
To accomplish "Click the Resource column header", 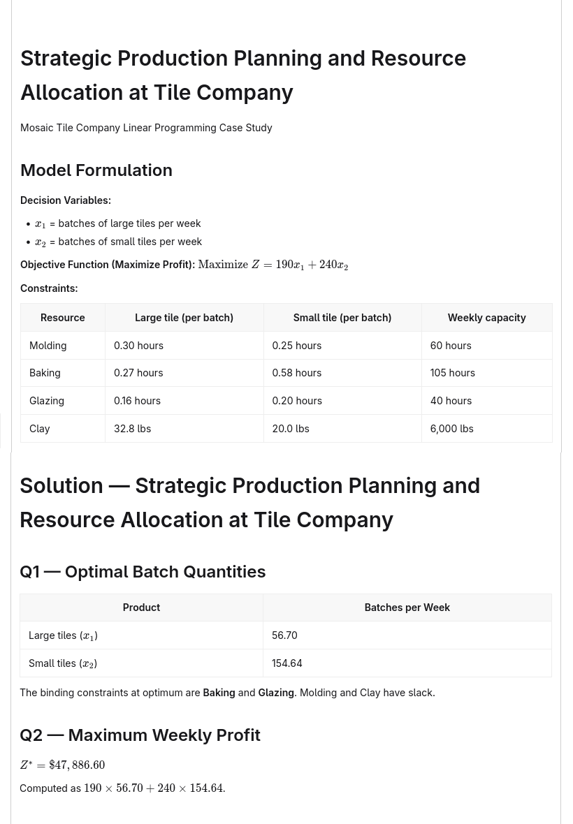I will [x=63, y=318].
